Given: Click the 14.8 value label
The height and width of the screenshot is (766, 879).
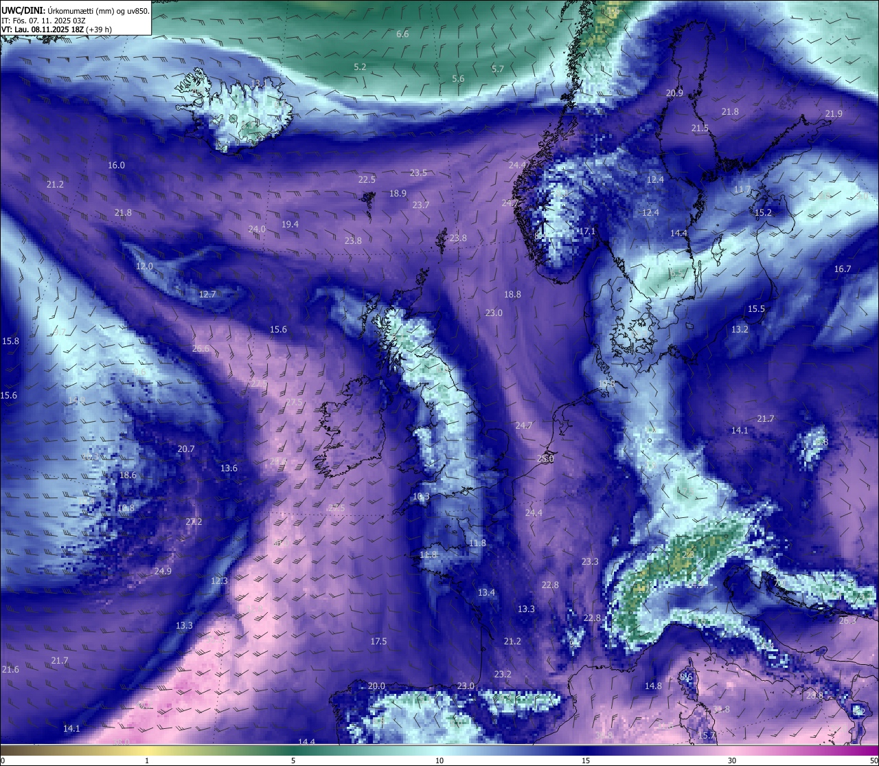Looking at the screenshot, I should click(x=653, y=686).
